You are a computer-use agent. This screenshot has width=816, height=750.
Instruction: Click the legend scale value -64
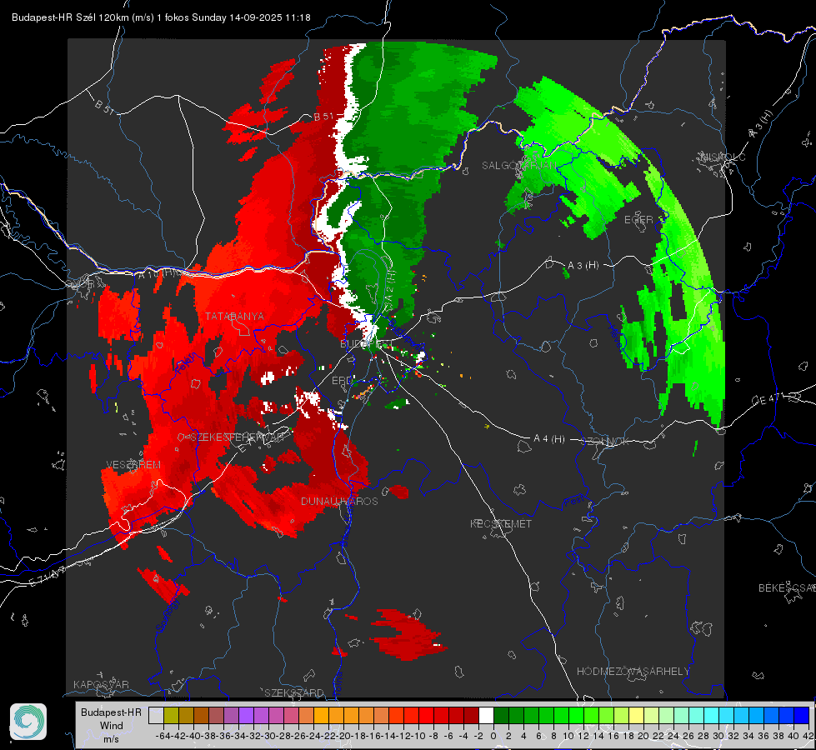click(x=163, y=736)
